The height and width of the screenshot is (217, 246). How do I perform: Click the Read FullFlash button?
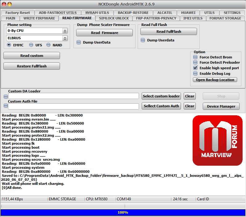[x=169, y=32]
